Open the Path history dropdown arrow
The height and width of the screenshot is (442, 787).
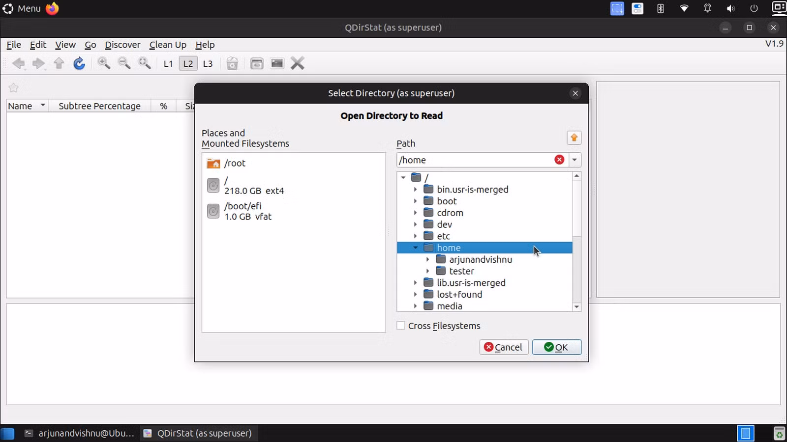(x=574, y=160)
